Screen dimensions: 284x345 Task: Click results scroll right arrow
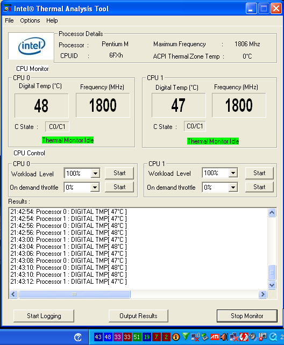[x=262, y=294]
